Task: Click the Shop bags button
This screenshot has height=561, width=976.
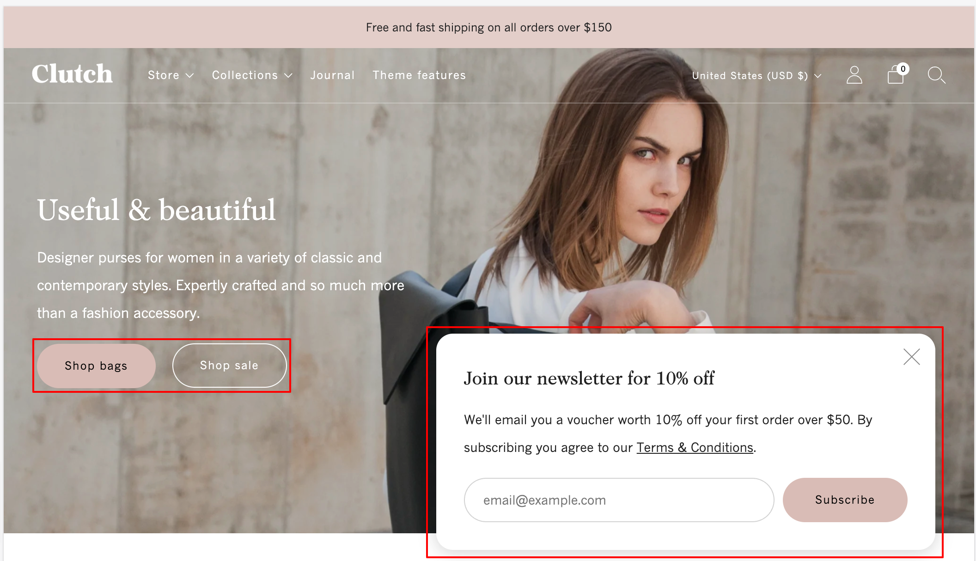Action: (x=96, y=366)
